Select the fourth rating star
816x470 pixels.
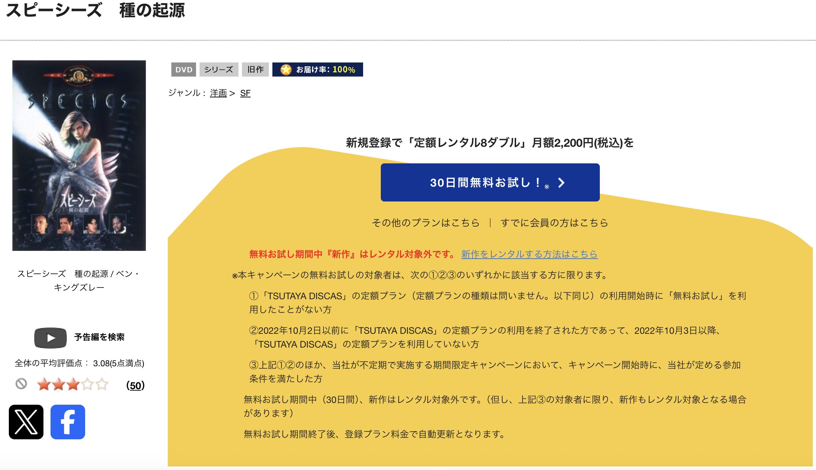click(87, 384)
